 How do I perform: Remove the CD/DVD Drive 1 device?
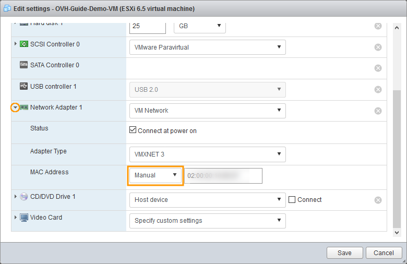378,200
